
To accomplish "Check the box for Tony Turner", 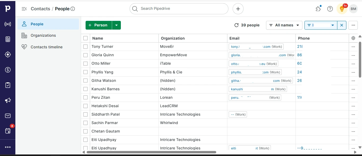I will point(85,46).
